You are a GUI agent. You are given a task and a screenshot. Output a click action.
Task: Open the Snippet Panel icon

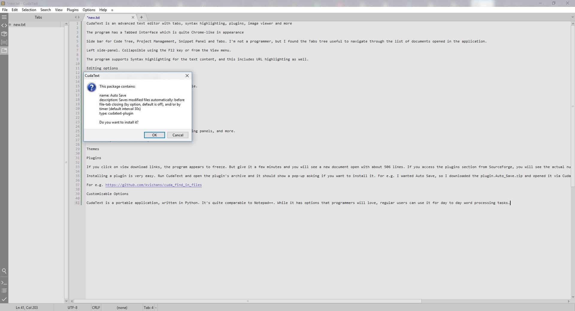4,42
